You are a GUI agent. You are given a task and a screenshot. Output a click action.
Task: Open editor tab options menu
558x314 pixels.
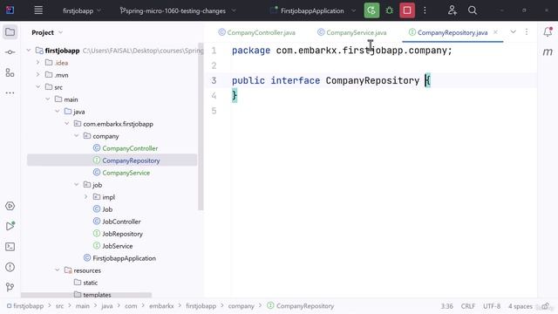(x=527, y=32)
